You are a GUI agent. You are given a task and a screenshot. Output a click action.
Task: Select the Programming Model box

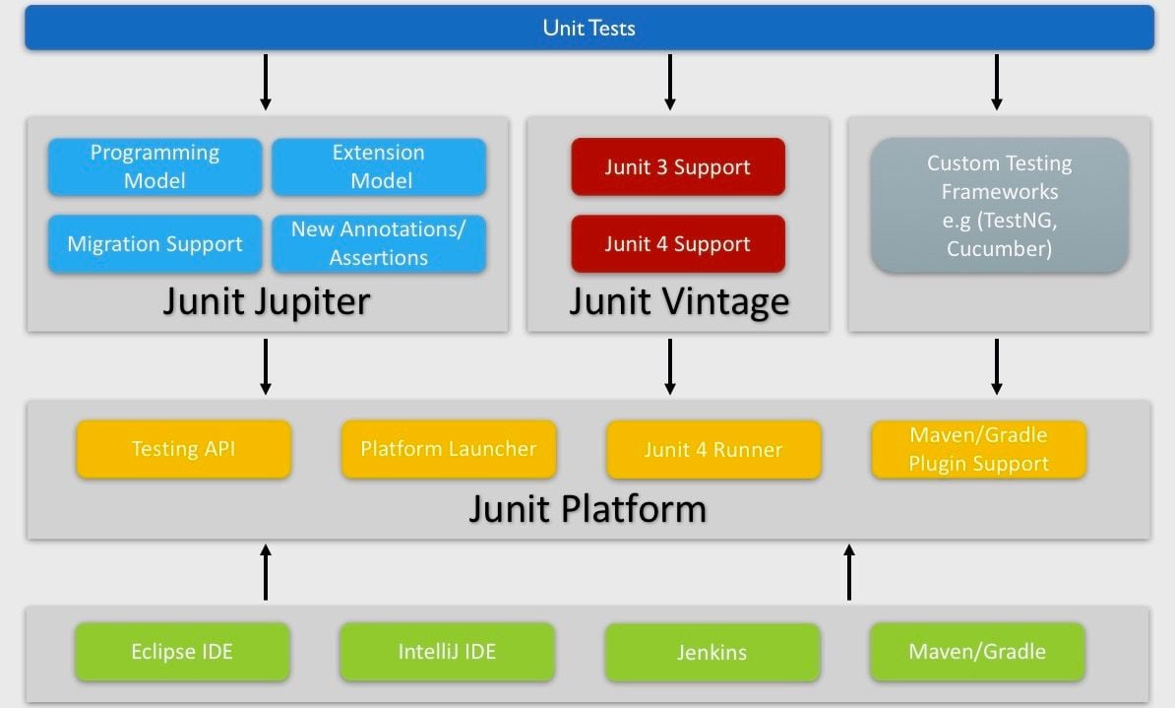tap(155, 166)
